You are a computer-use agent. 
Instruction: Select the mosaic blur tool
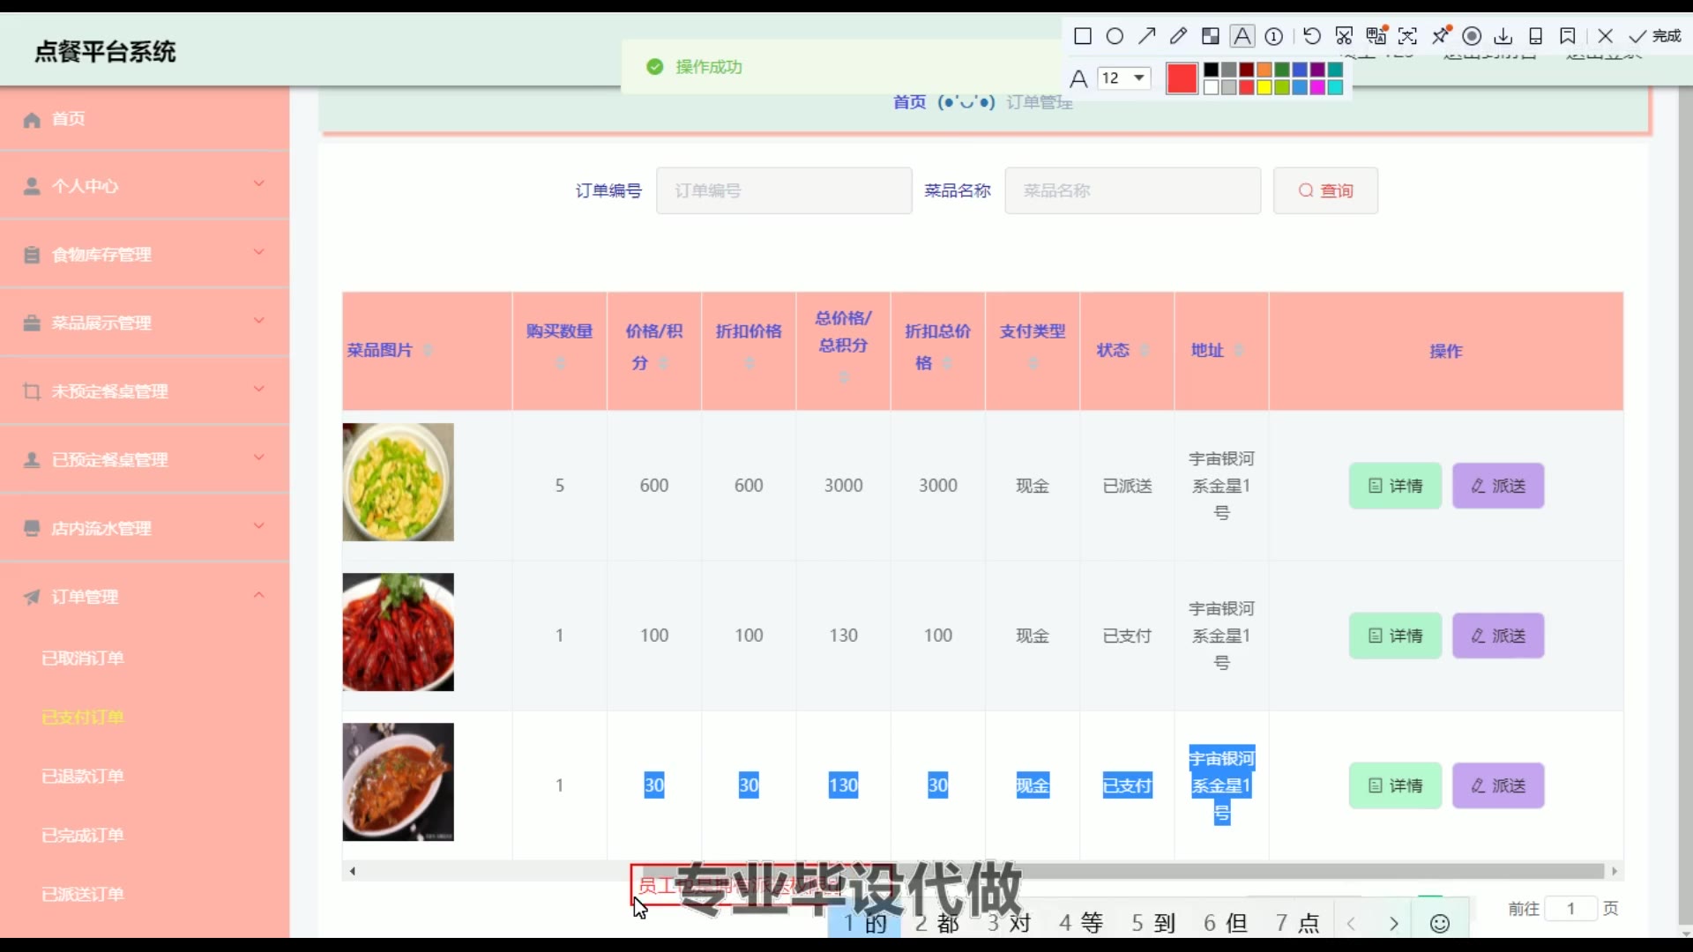click(1211, 36)
